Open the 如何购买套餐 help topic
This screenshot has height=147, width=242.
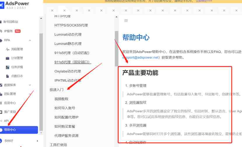coord(65,127)
